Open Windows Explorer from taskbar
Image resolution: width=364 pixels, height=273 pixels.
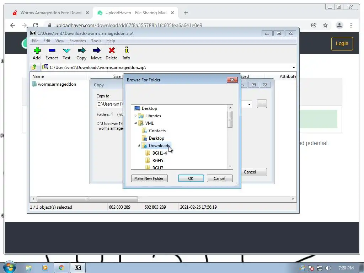[x=28, y=268]
